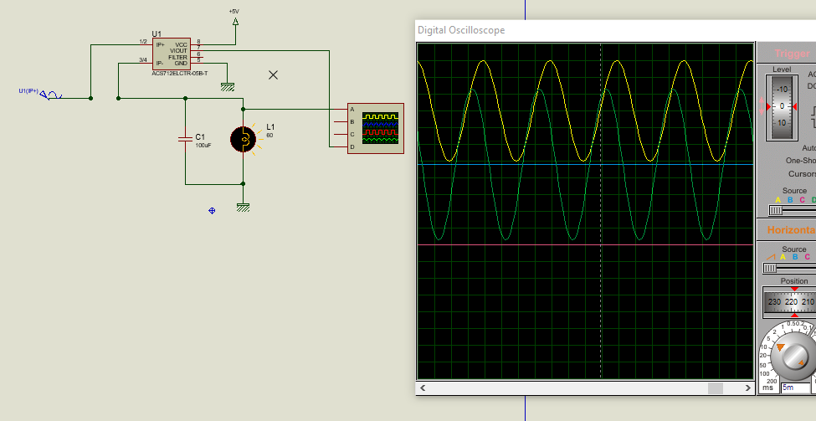Click the ground symbol below the lamp
This screenshot has width=816, height=421.
(x=243, y=207)
